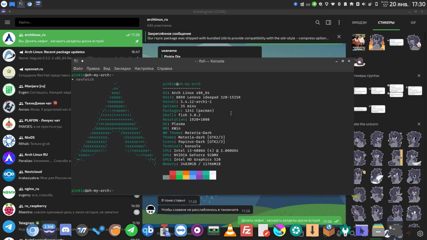Launch Chromium from the dock
The height and width of the screenshot is (240, 427).
point(33,231)
